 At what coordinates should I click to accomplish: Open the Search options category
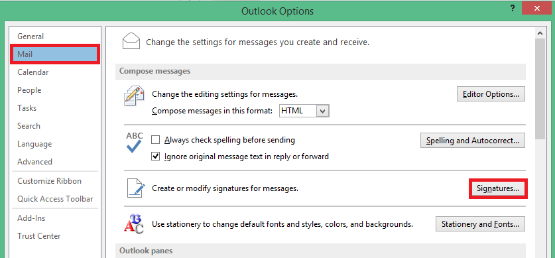click(56, 126)
